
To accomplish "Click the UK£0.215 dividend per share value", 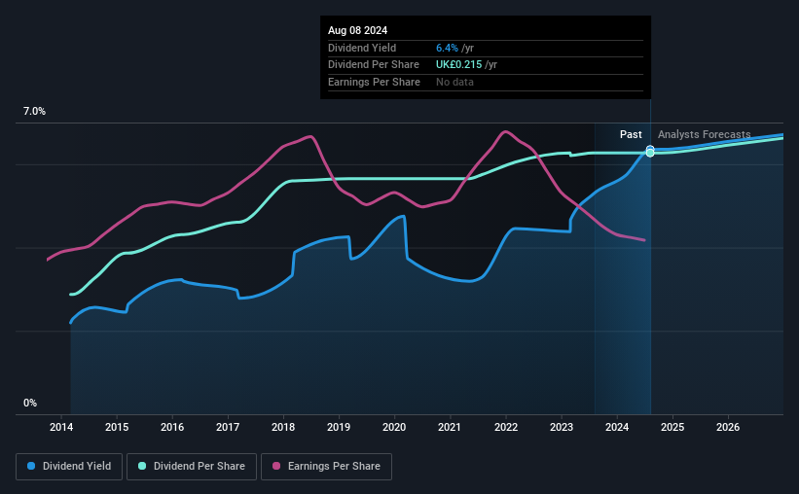I will click(458, 65).
